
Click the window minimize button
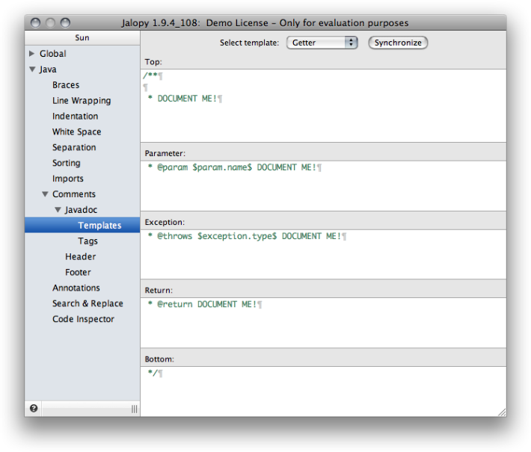(x=50, y=22)
